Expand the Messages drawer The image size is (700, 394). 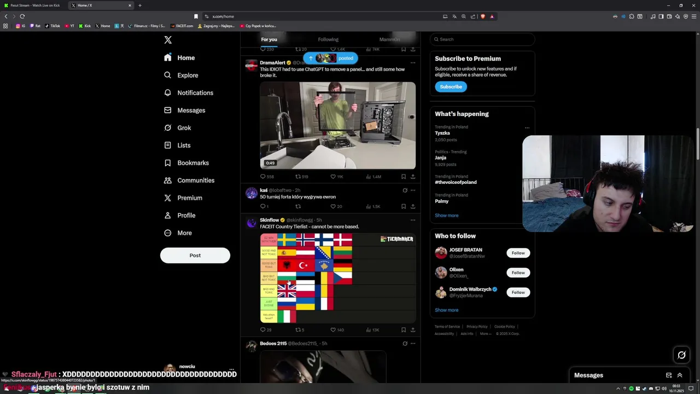click(x=680, y=375)
